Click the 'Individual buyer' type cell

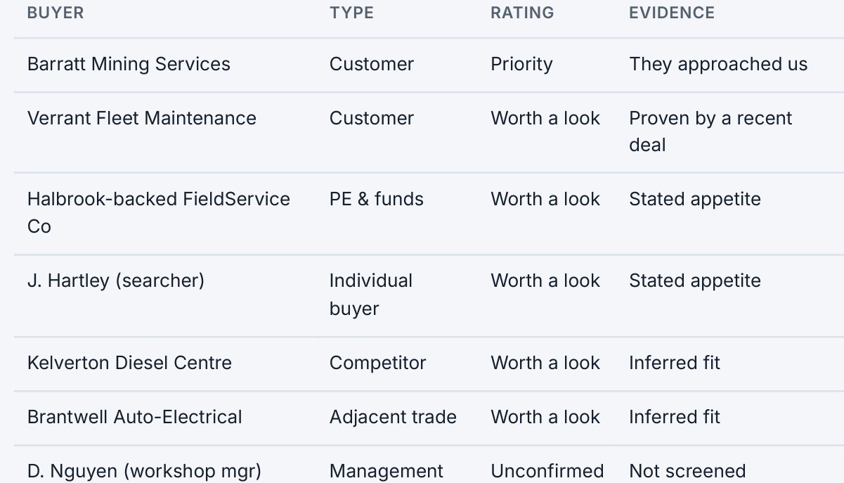[x=371, y=295]
